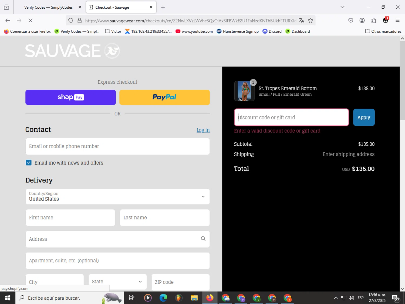Open the Pocket save icon
This screenshot has height=304, width=405.
click(350, 21)
